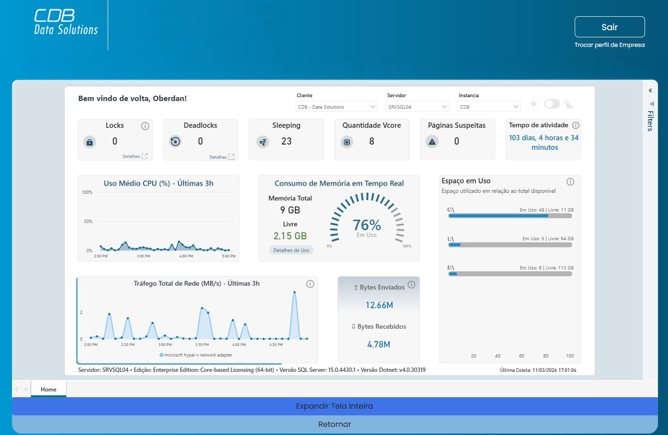Viewport: 668px width, 435px height.
Task: Click the C:\ disk usage bar
Action: (510, 216)
